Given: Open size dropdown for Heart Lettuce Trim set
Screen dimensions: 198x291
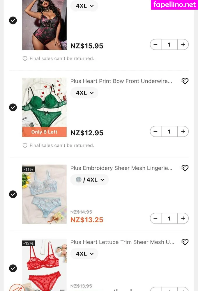Looking at the screenshot, I should (84, 254).
